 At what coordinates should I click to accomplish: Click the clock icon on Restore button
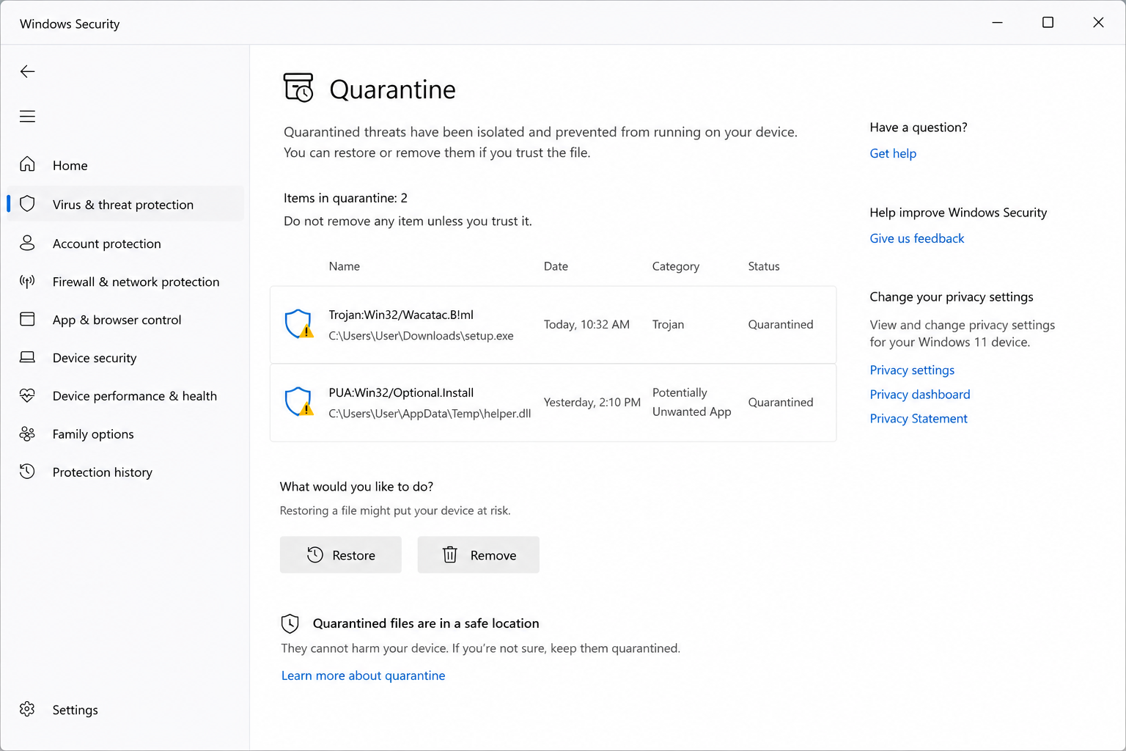click(x=315, y=554)
